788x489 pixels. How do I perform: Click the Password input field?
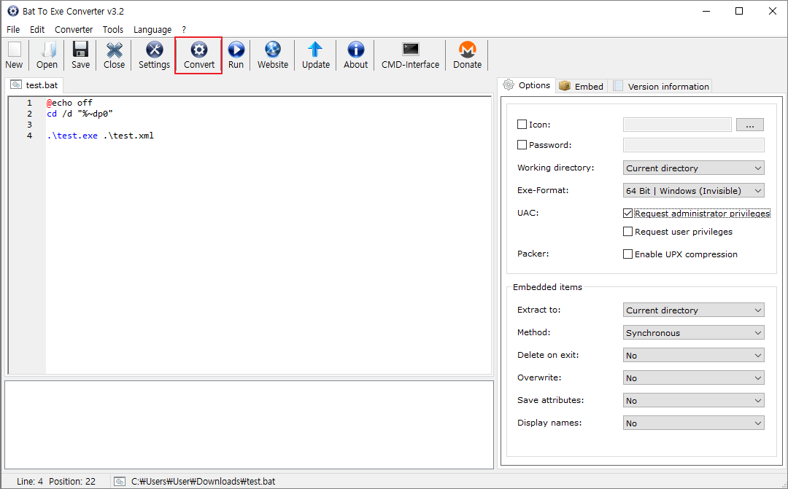694,145
